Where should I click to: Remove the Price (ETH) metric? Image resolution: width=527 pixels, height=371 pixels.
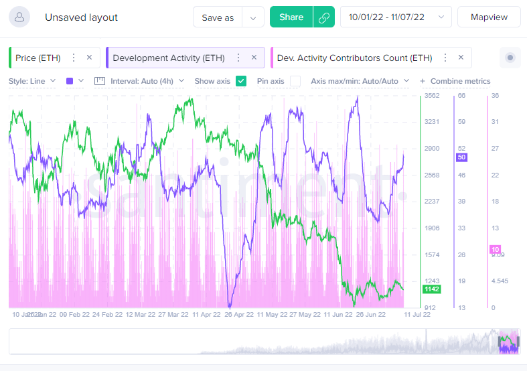point(90,58)
